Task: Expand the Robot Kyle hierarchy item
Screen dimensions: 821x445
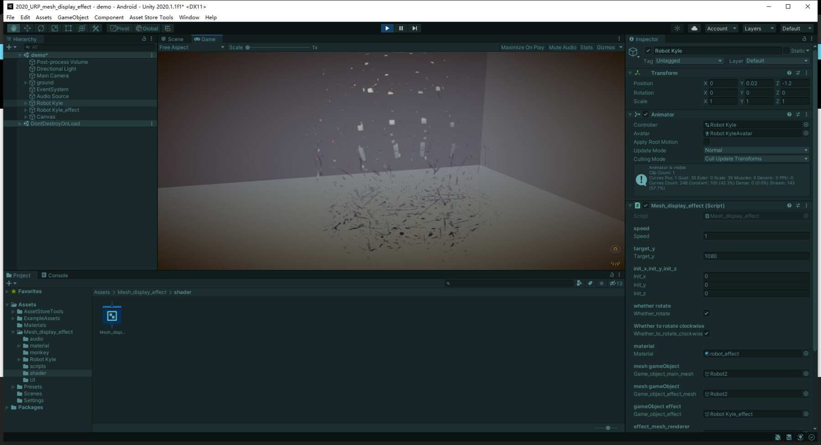Action: (x=26, y=103)
